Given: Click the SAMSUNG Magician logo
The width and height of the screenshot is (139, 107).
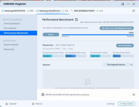Looking at the screenshot, I should (x=15, y=4).
